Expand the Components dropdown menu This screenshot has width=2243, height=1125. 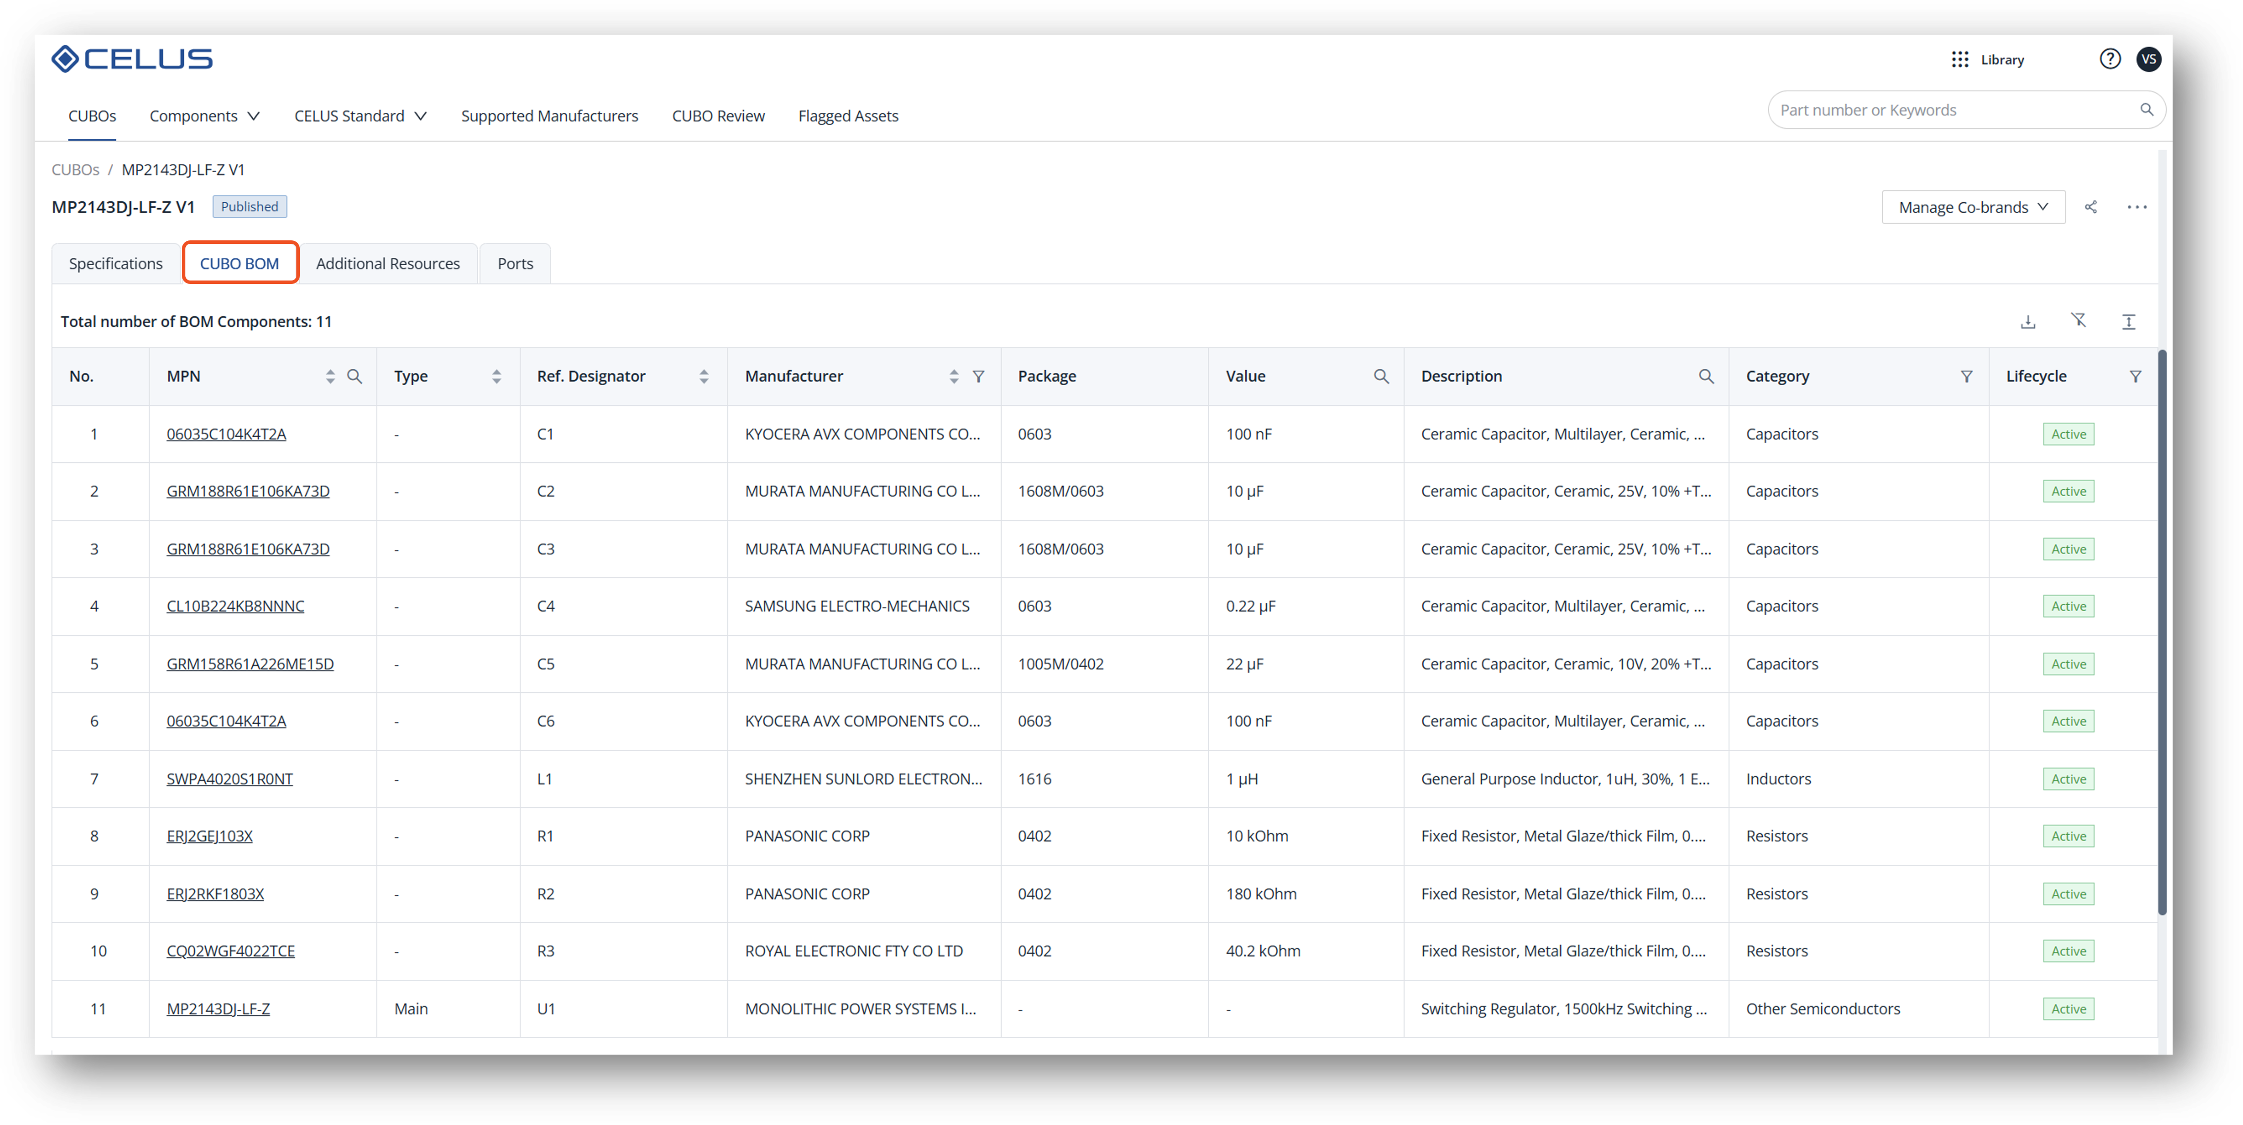(204, 116)
